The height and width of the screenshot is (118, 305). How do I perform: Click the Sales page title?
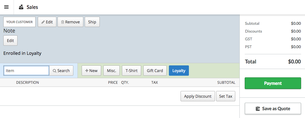click(32, 7)
